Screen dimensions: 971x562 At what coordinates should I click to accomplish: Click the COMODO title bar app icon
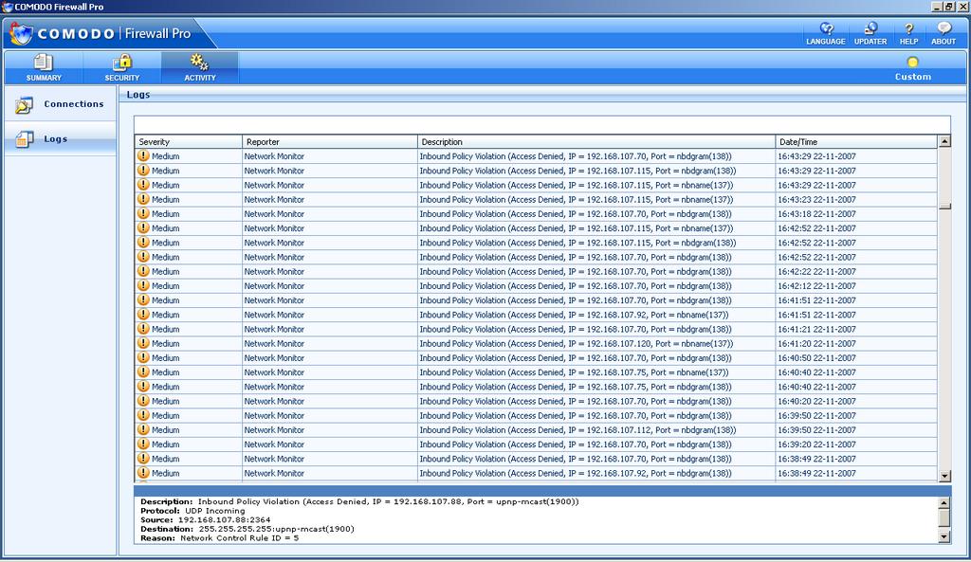7,7
